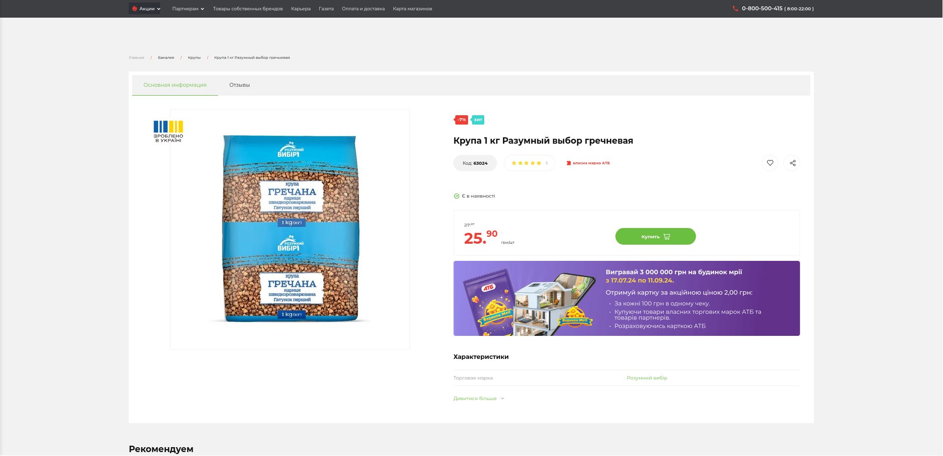Screen dimensions: 943x456
Task: Open Карта магазинов page
Action: (x=413, y=9)
